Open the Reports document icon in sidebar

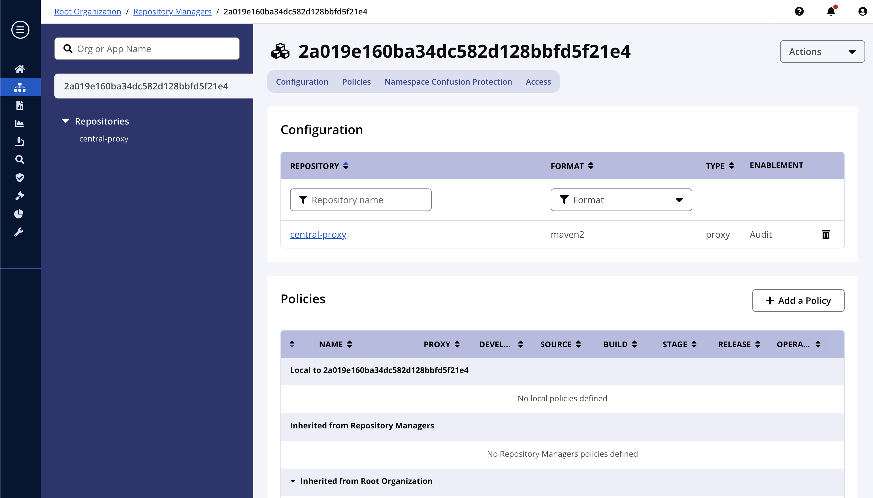[20, 105]
